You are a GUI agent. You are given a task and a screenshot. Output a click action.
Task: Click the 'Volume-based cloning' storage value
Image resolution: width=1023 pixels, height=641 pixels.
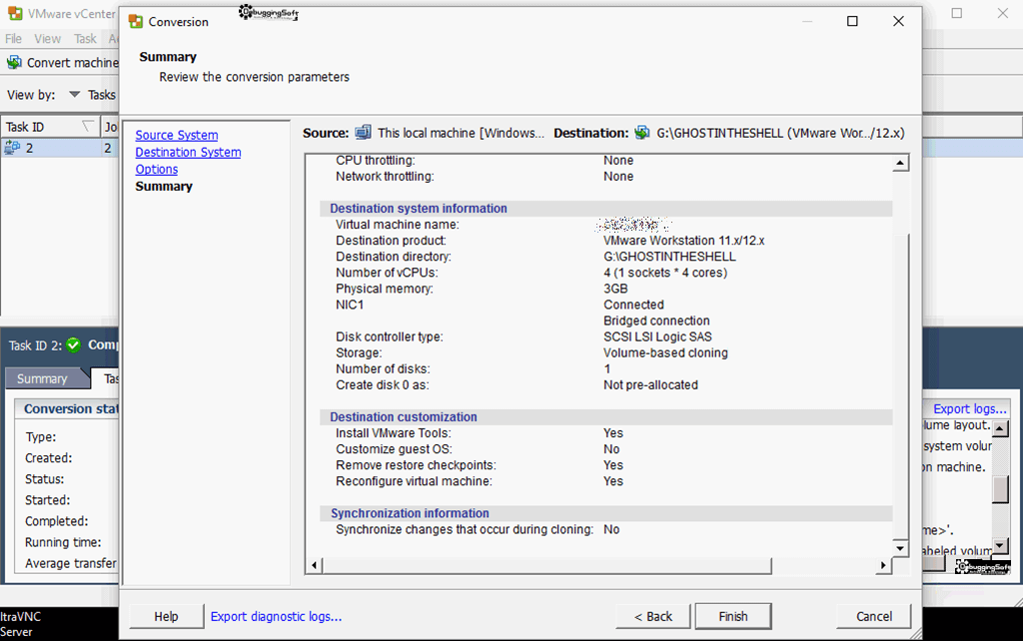tap(665, 352)
